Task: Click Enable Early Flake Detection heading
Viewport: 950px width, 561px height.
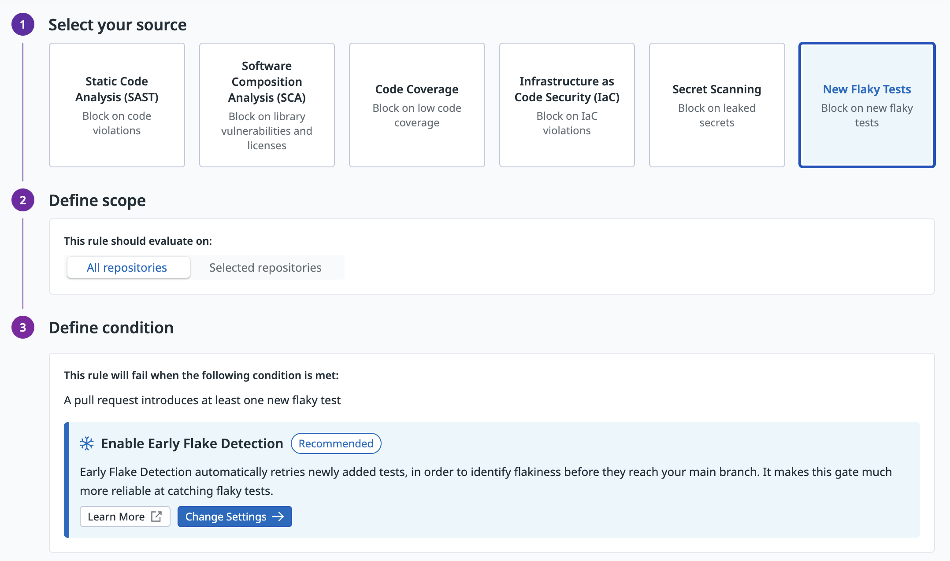Action: point(192,443)
